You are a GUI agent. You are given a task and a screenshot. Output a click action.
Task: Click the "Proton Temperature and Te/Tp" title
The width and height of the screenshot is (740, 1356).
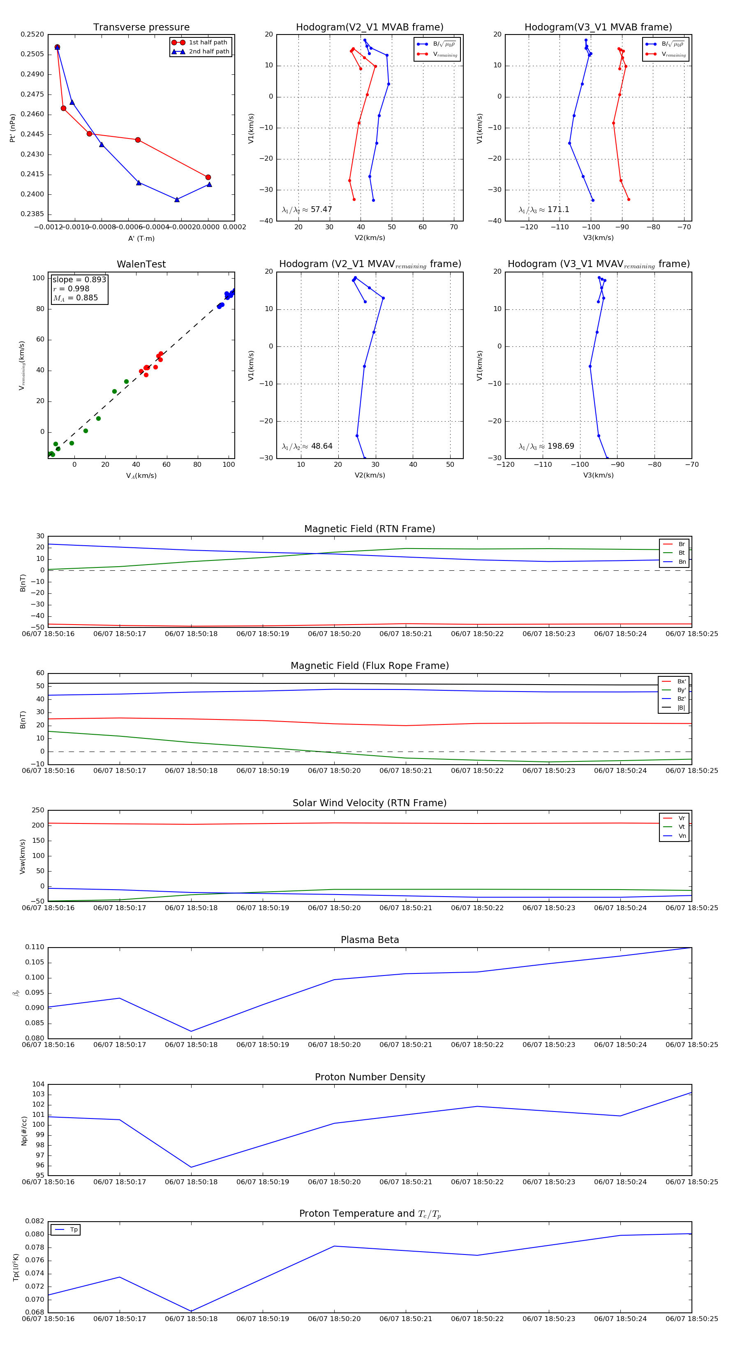coord(370,1214)
